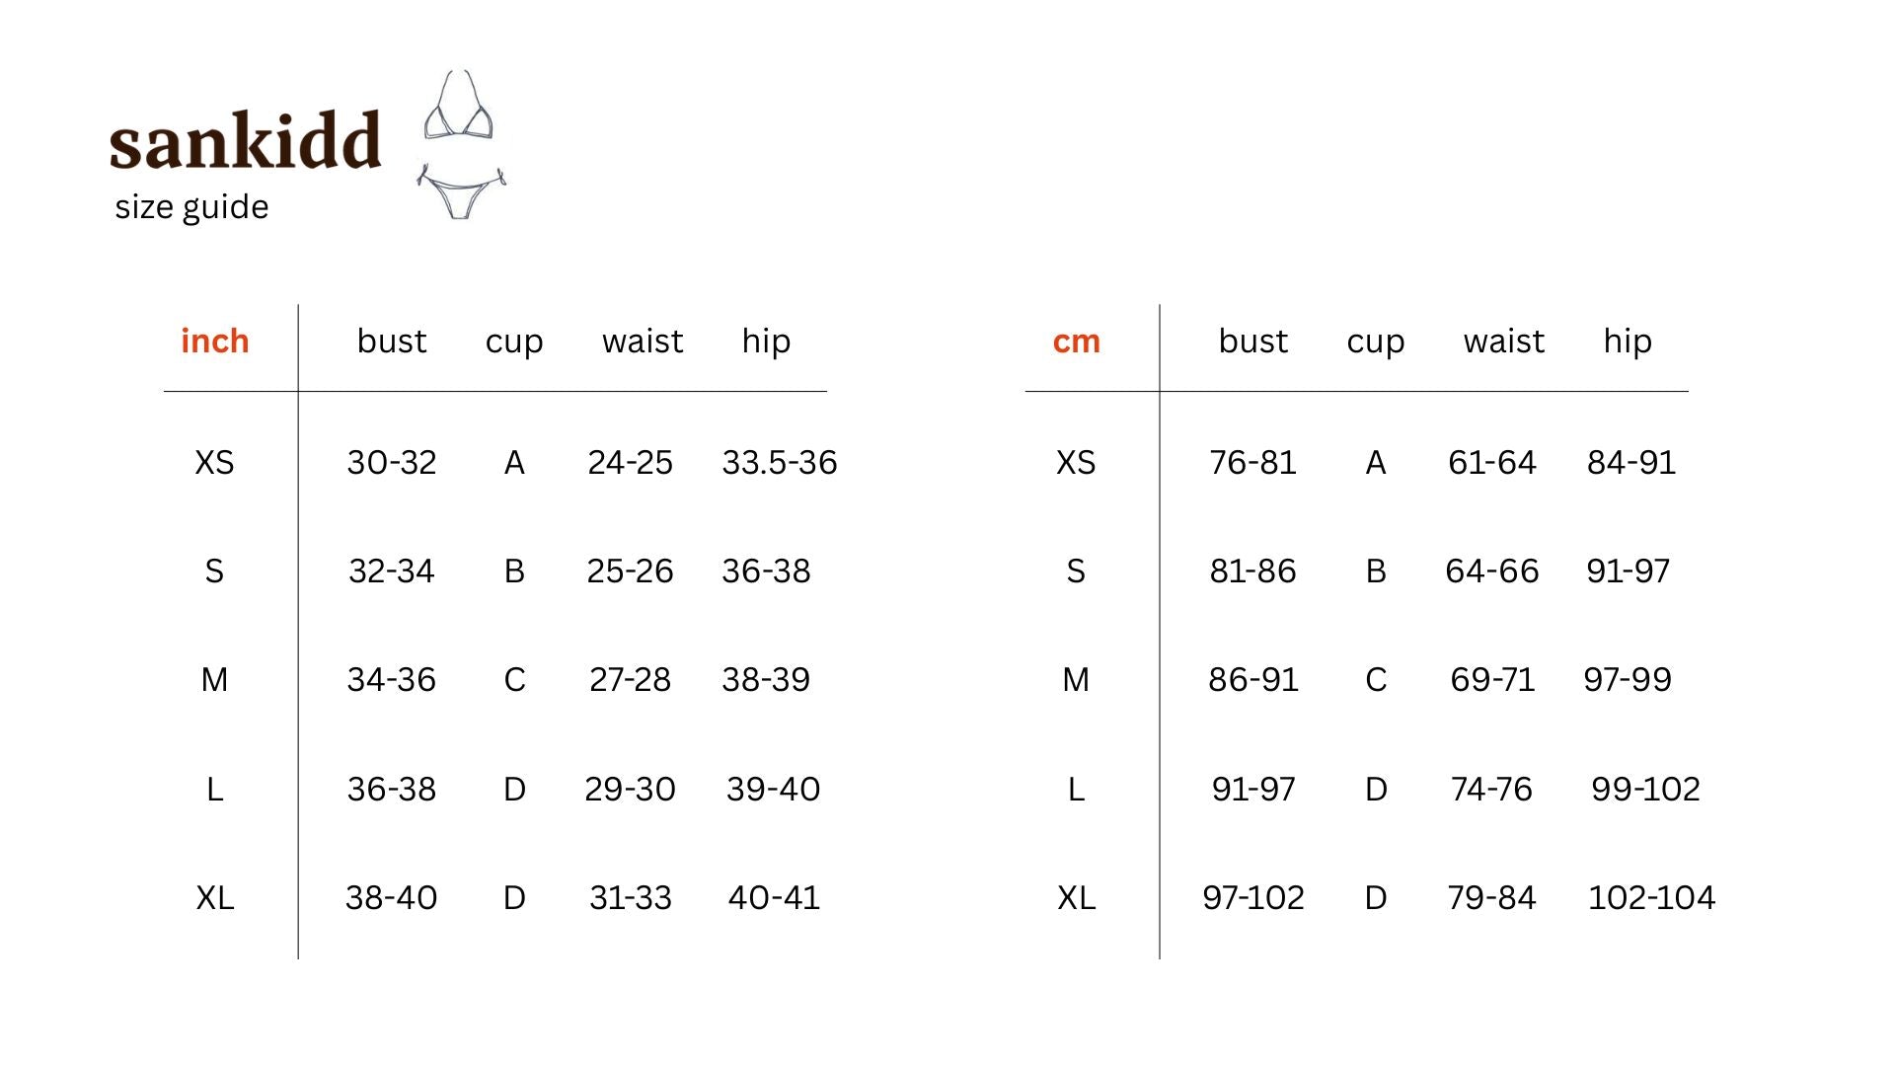Select the 40-41 hip measurement
The height and width of the screenshot is (1066, 1895).
(x=774, y=898)
